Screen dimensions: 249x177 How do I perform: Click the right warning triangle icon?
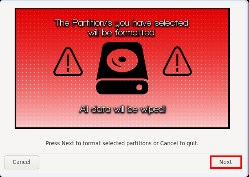[x=177, y=61]
